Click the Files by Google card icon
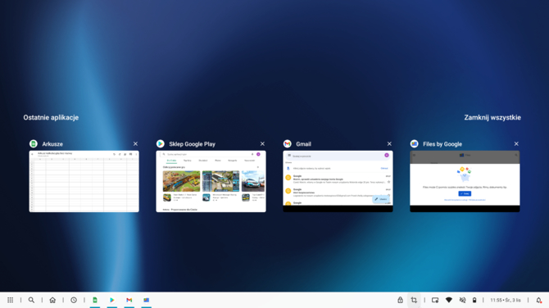This screenshot has width=549, height=308. [414, 144]
